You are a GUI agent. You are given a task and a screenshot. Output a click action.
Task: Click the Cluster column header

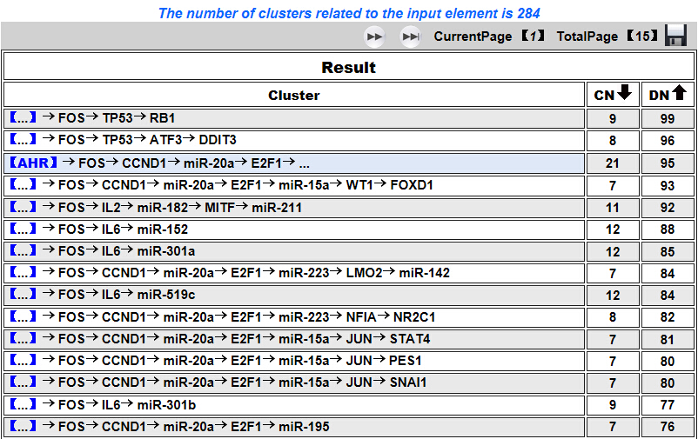[293, 96]
